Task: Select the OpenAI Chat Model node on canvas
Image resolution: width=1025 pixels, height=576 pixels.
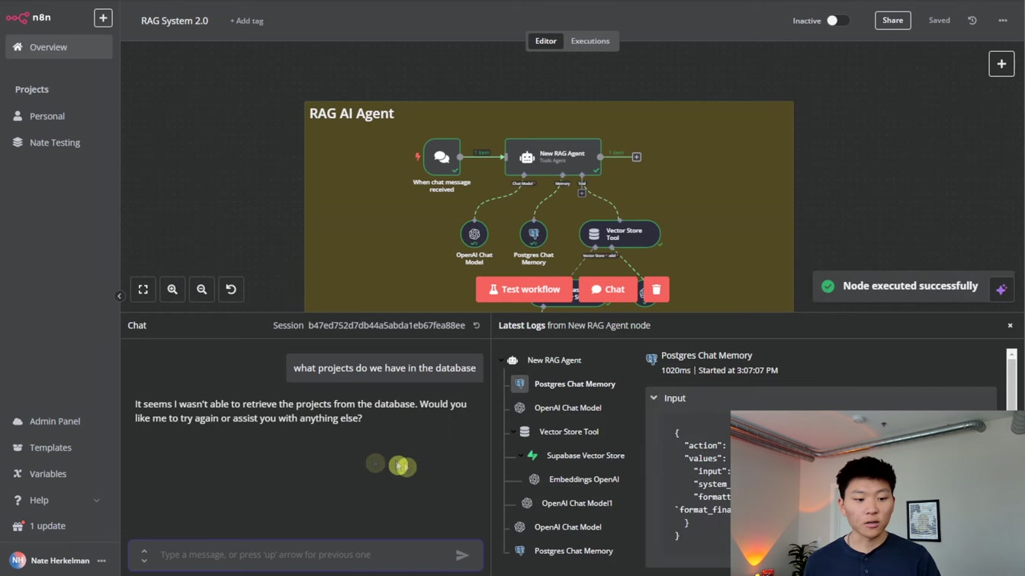Action: tap(474, 234)
